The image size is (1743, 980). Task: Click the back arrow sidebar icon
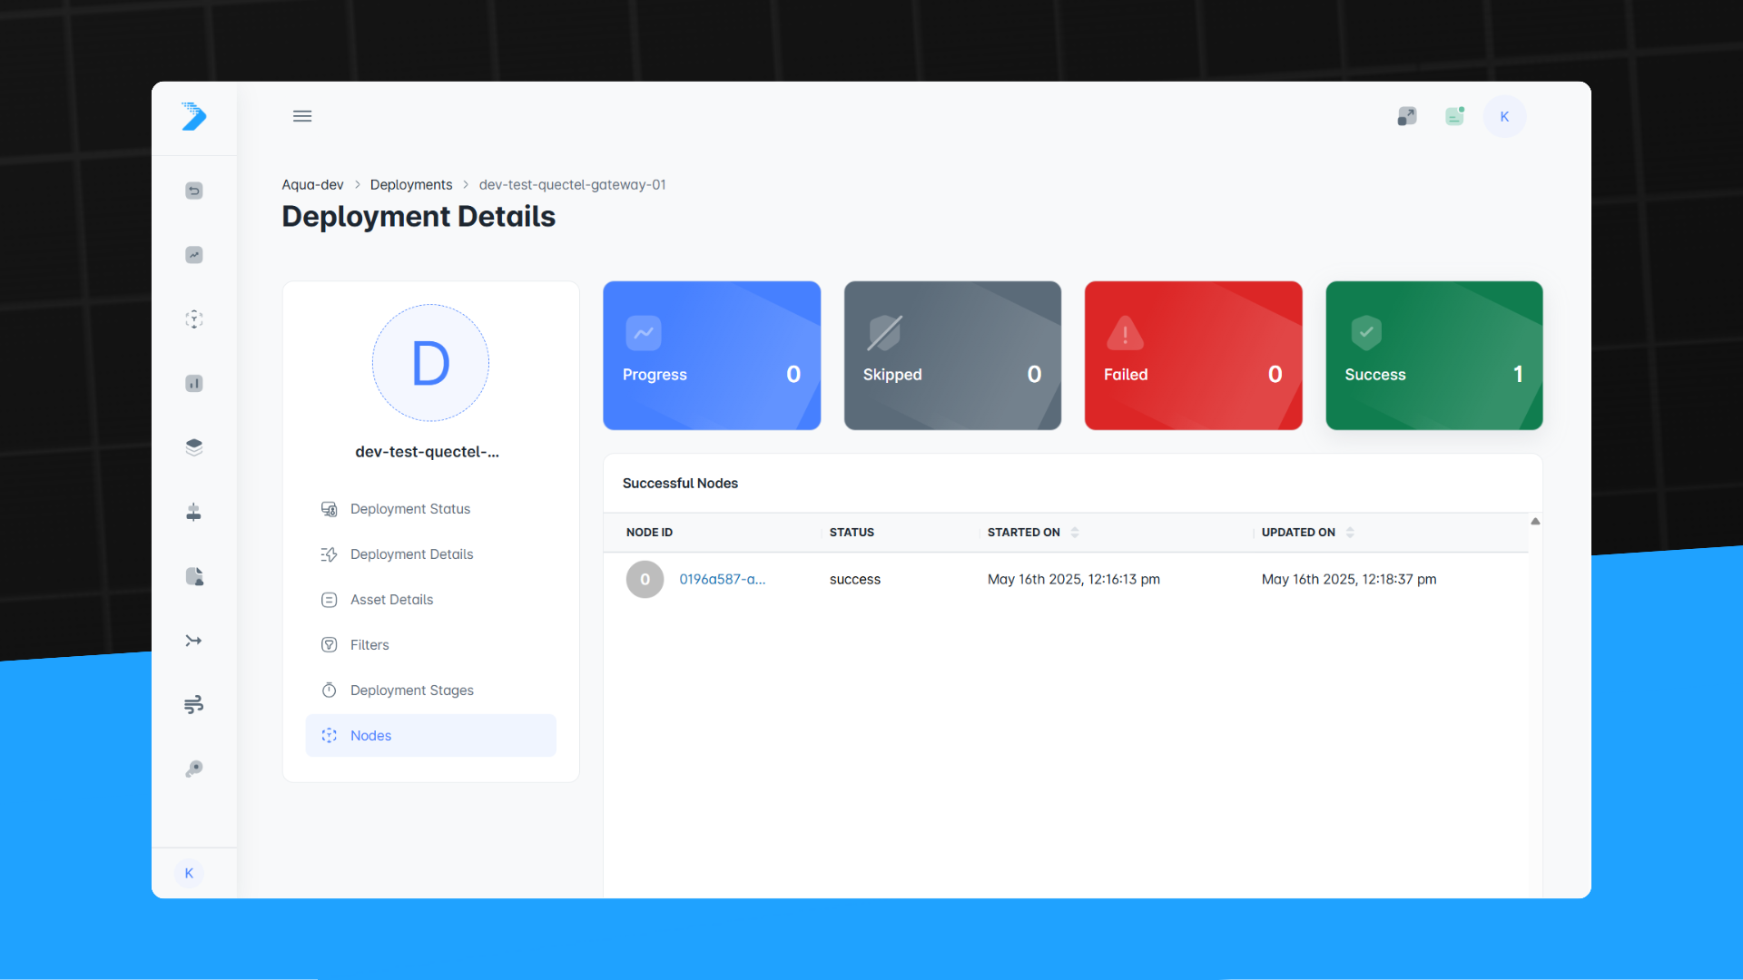[x=193, y=191]
